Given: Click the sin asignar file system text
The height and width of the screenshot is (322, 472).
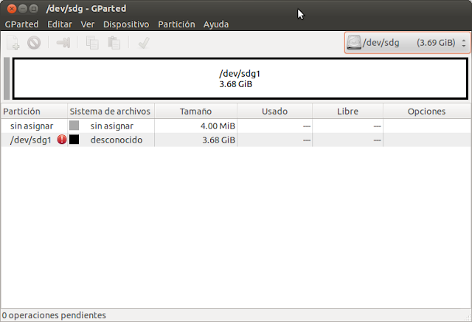Looking at the screenshot, I should coord(112,126).
